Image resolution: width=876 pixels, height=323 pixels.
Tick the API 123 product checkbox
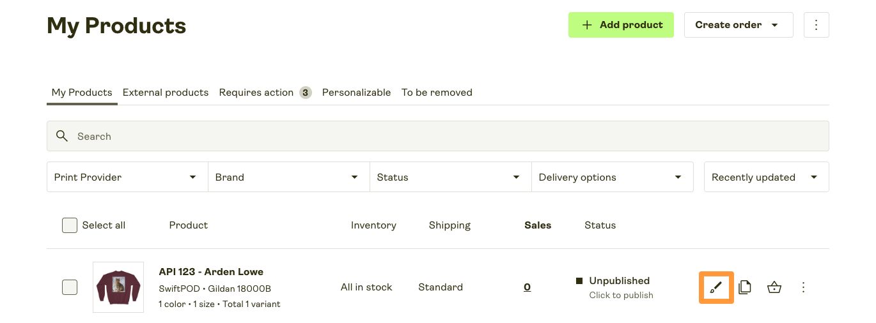click(x=70, y=287)
